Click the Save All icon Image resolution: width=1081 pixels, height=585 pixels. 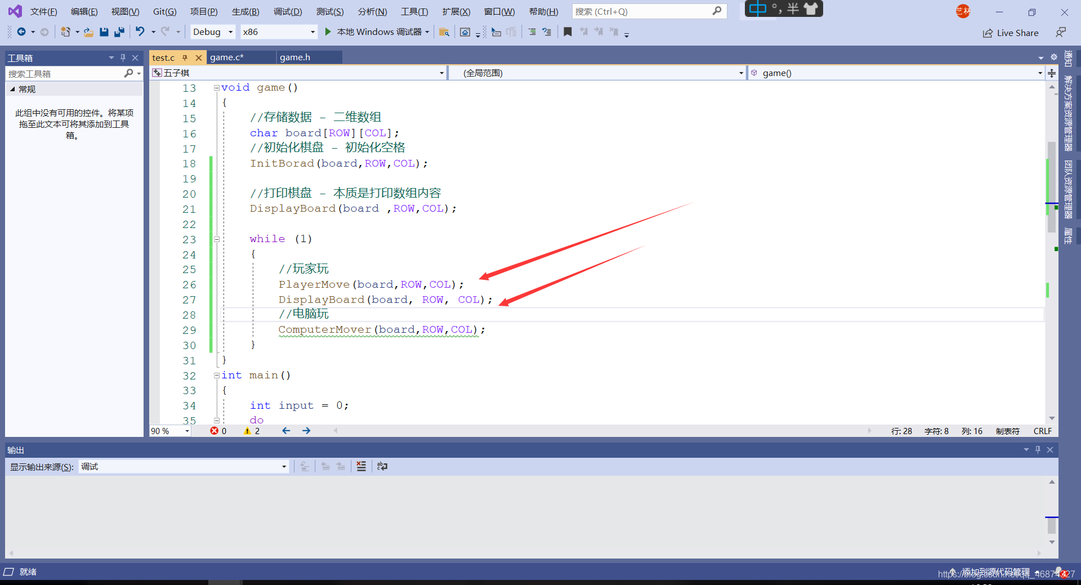point(119,32)
